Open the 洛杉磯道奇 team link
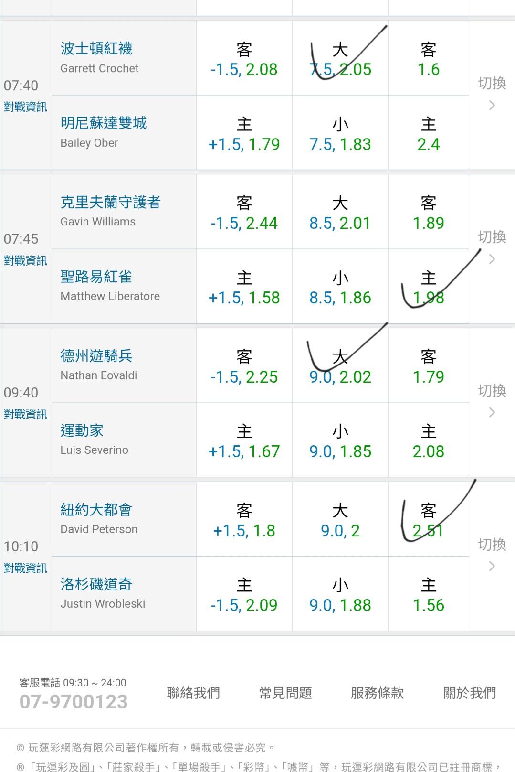Image resolution: width=515 pixels, height=772 pixels. point(96,584)
